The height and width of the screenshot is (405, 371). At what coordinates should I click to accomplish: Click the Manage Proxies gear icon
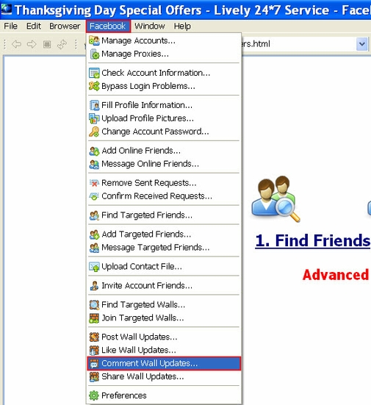[x=94, y=54]
